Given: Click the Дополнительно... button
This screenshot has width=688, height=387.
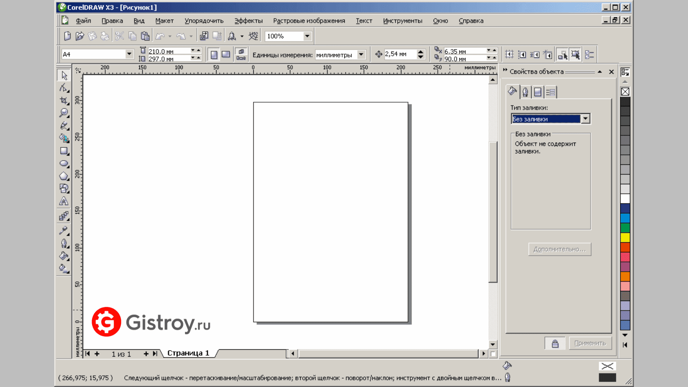Looking at the screenshot, I should click(x=559, y=249).
